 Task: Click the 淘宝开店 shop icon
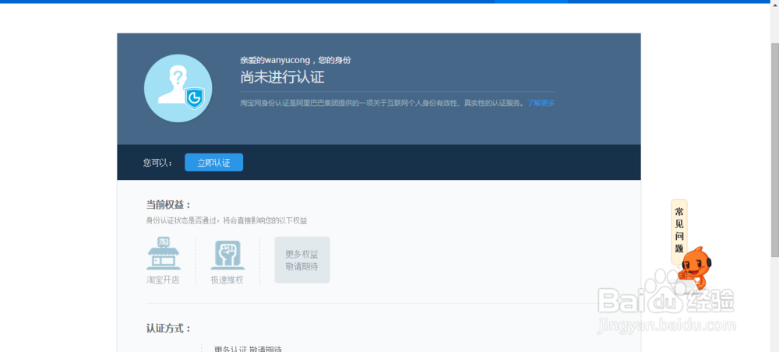coord(164,253)
